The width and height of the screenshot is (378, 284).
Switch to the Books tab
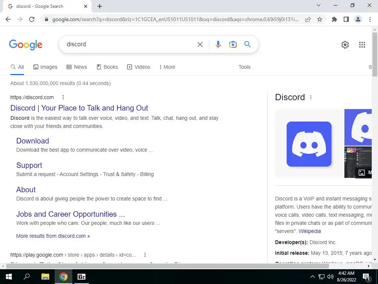pyautogui.click(x=107, y=67)
